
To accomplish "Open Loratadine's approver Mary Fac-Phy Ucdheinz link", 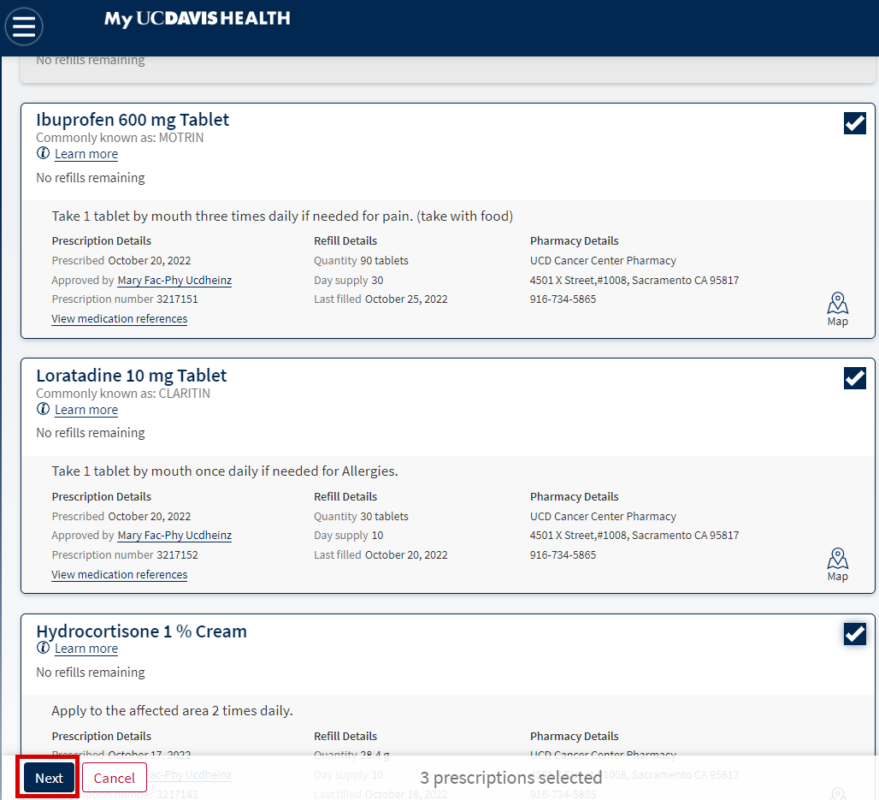I will 174,535.
